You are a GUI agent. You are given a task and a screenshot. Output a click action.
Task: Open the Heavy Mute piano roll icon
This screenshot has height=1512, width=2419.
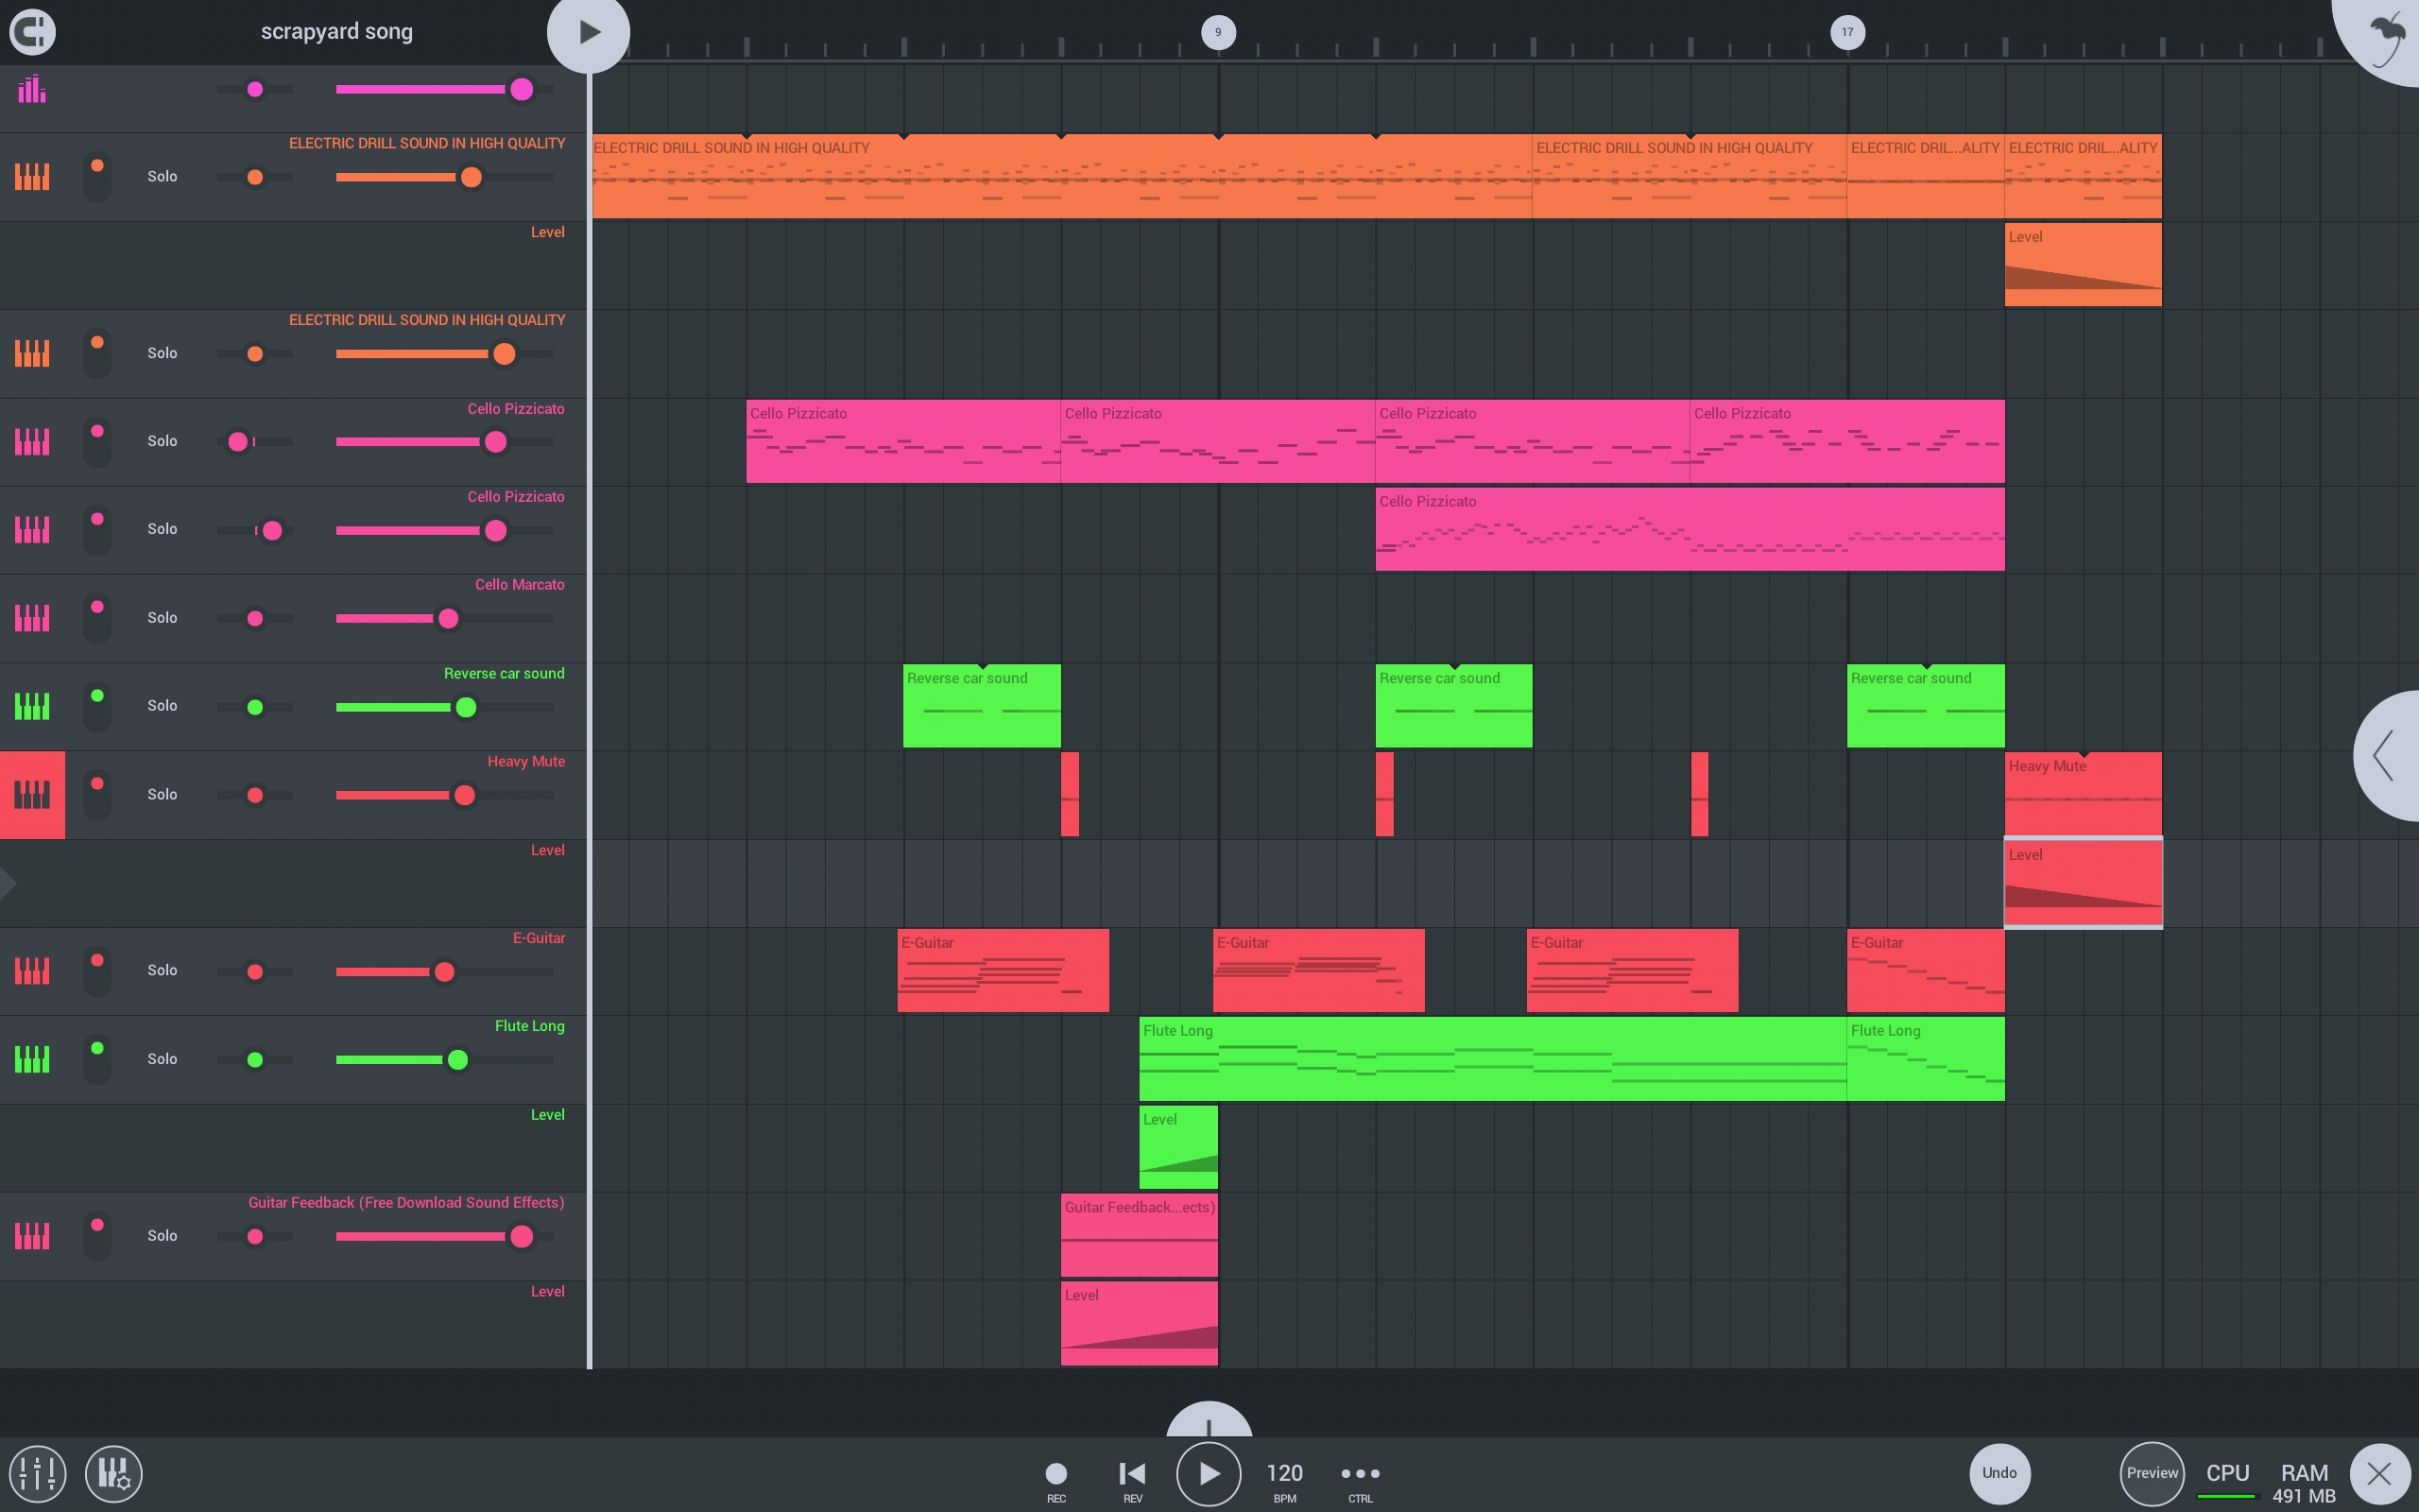coord(32,795)
